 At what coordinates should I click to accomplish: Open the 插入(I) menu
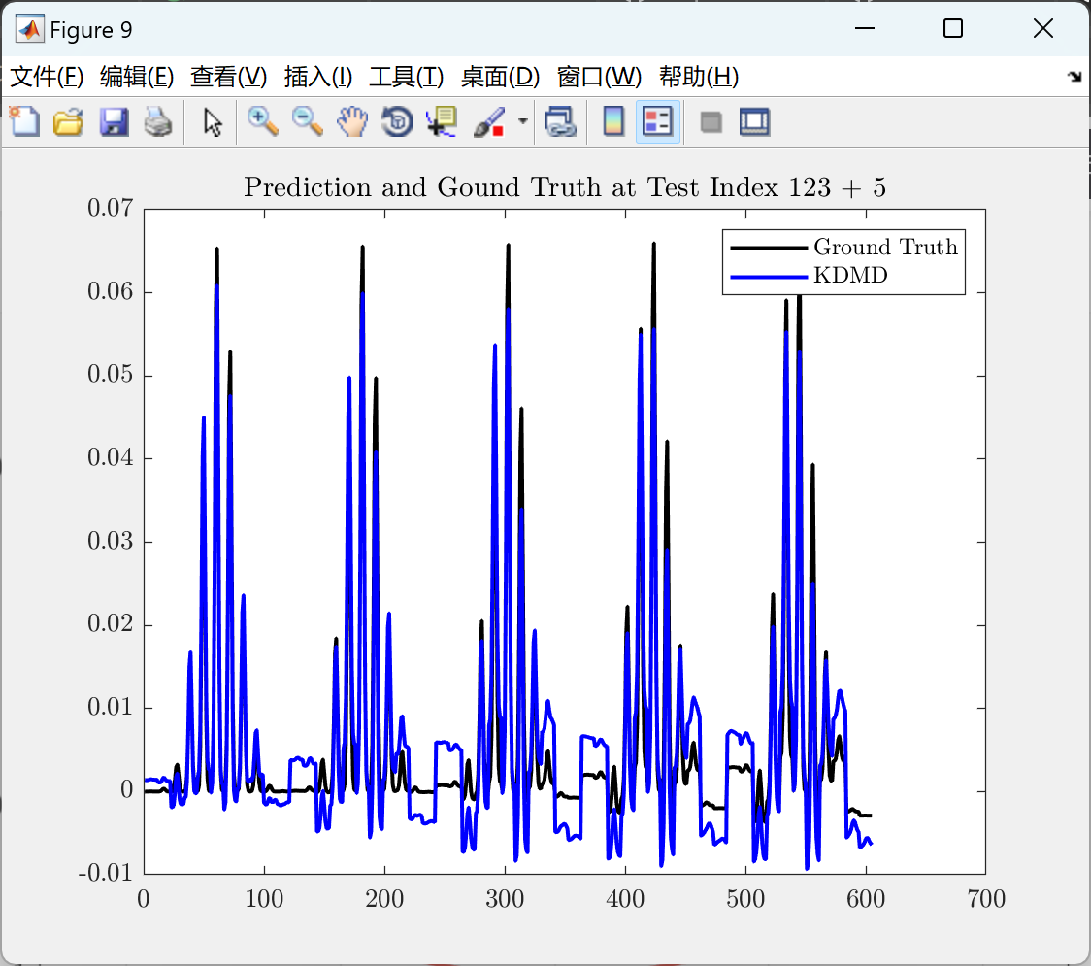[318, 77]
